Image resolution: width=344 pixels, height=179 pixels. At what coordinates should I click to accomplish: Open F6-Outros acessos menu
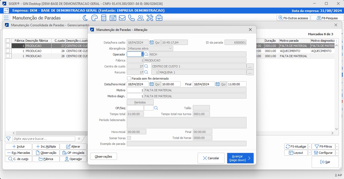pyautogui.click(x=293, y=18)
